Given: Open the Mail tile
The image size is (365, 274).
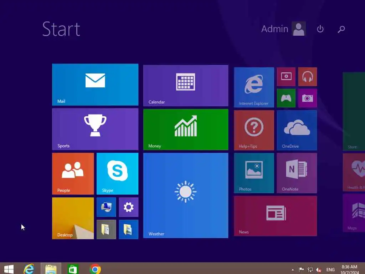Looking at the screenshot, I should click(x=95, y=85).
